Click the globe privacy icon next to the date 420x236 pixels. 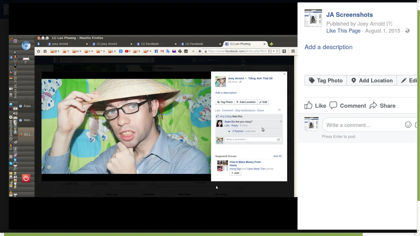pos(407,31)
